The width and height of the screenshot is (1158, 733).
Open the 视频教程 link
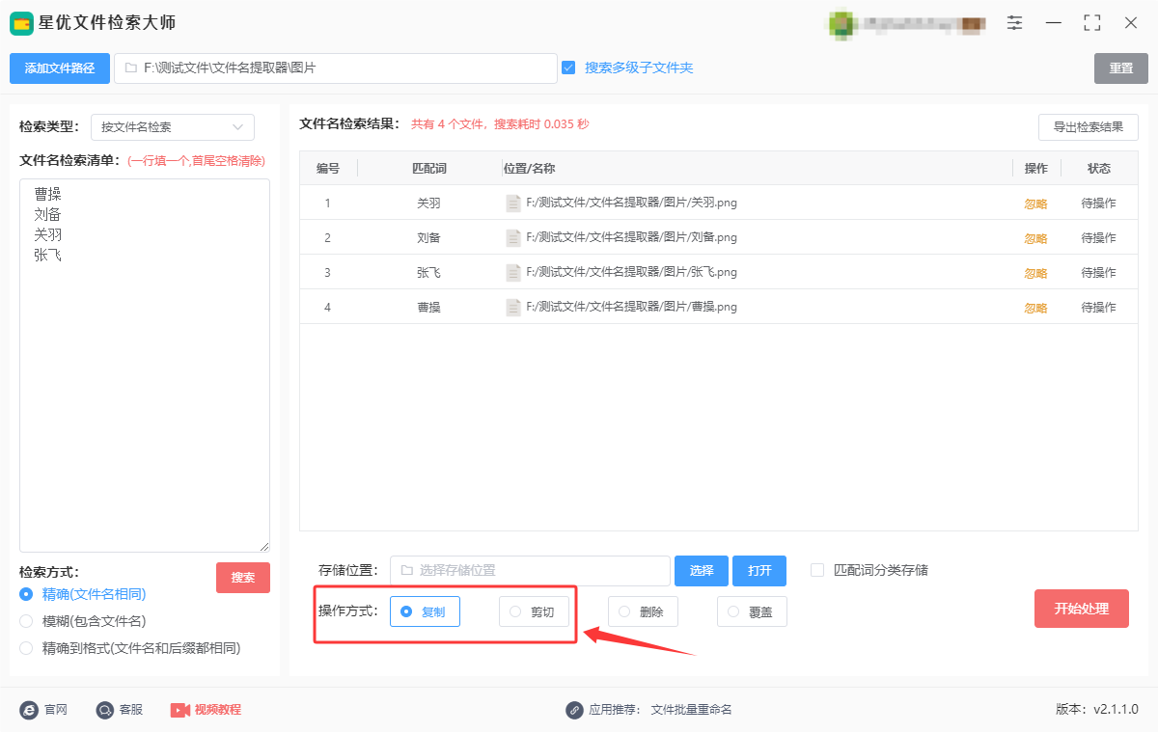coord(218,710)
